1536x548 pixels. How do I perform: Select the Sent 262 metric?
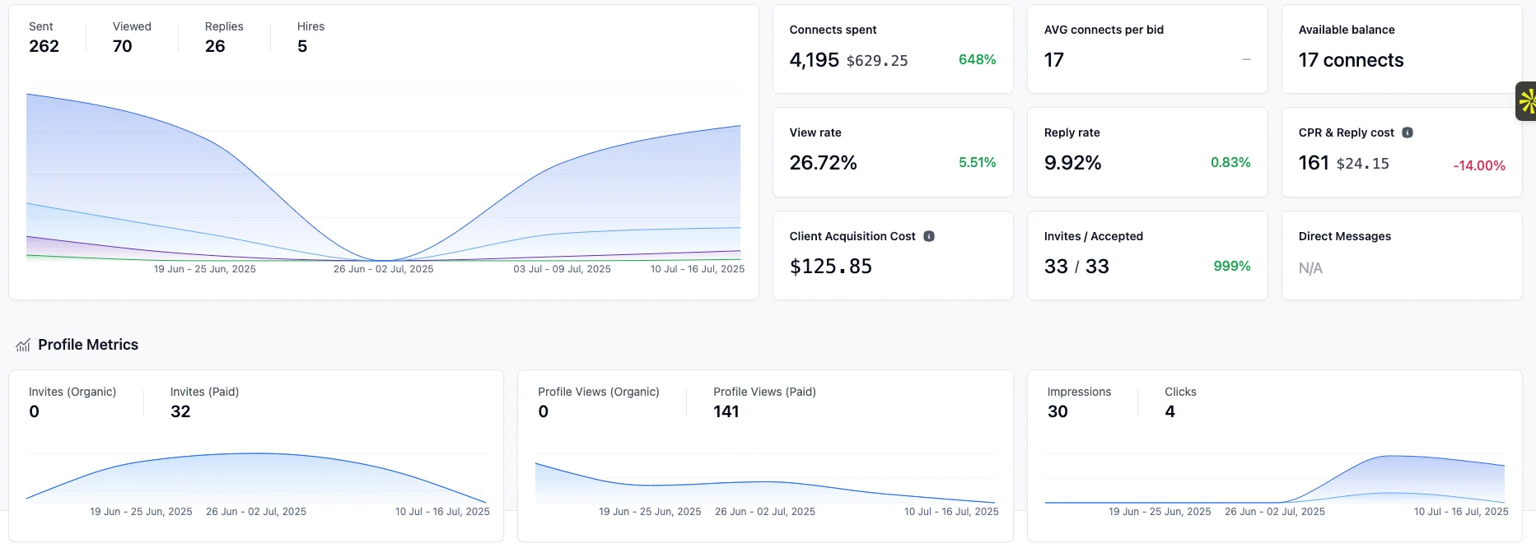coord(44,38)
